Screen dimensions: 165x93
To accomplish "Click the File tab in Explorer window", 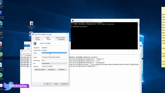I will coord(27,46).
